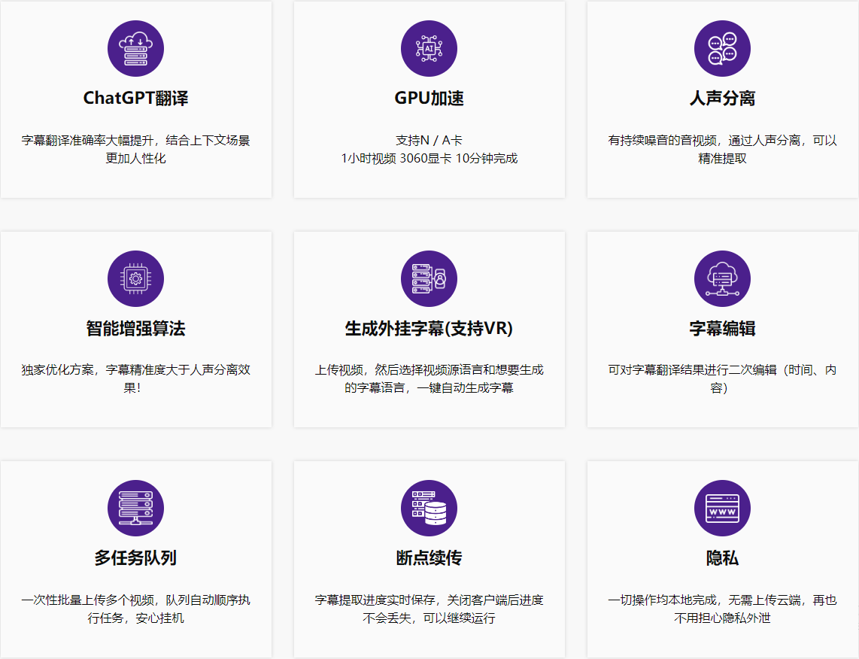Select the GPU加速 AI chip icon

pyautogui.click(x=429, y=48)
